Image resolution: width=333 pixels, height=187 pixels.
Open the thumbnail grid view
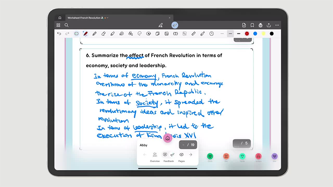(58, 25)
